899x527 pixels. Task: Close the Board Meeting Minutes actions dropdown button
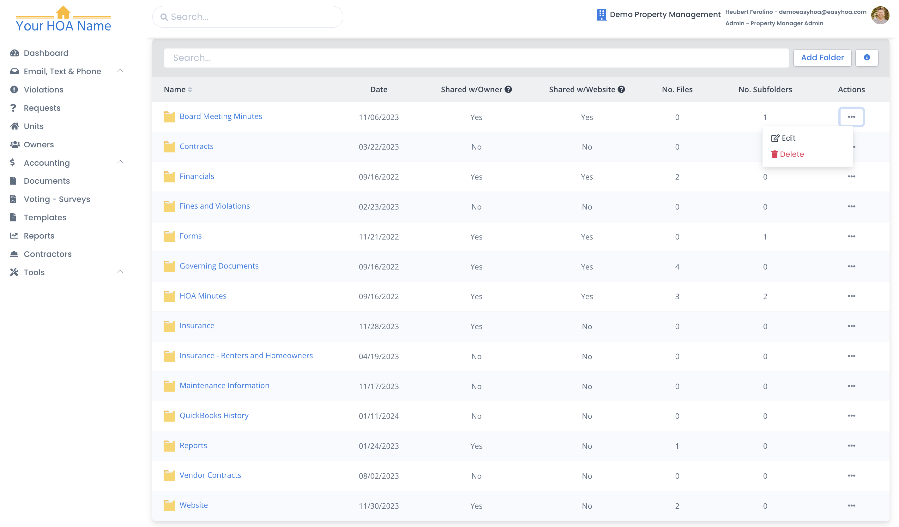point(851,117)
